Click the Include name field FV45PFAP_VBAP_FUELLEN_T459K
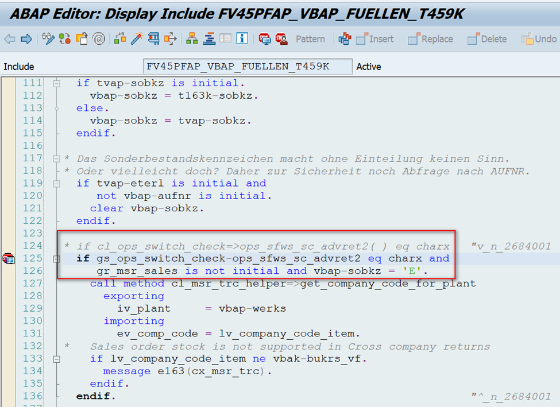560x407 pixels. click(x=248, y=67)
